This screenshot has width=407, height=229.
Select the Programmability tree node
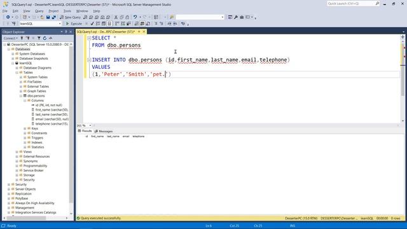click(36, 166)
